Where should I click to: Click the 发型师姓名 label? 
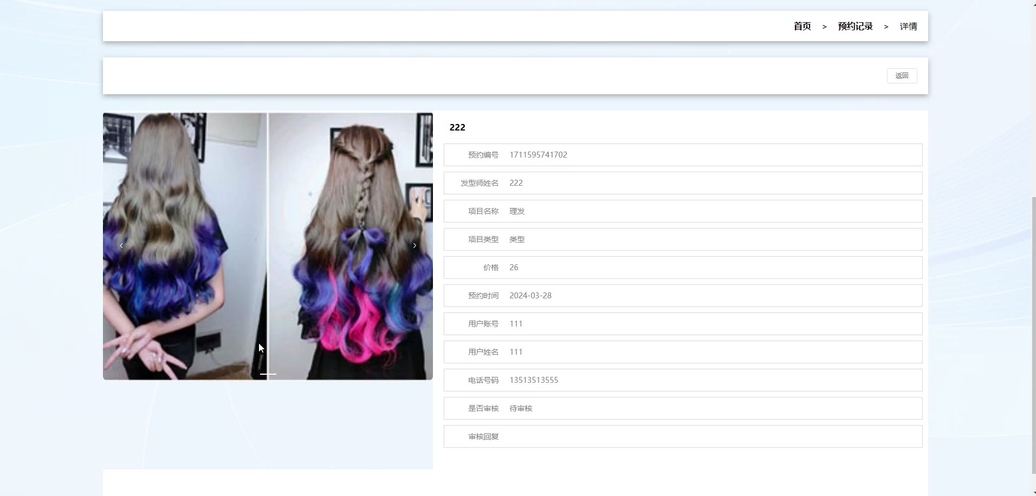[479, 183]
